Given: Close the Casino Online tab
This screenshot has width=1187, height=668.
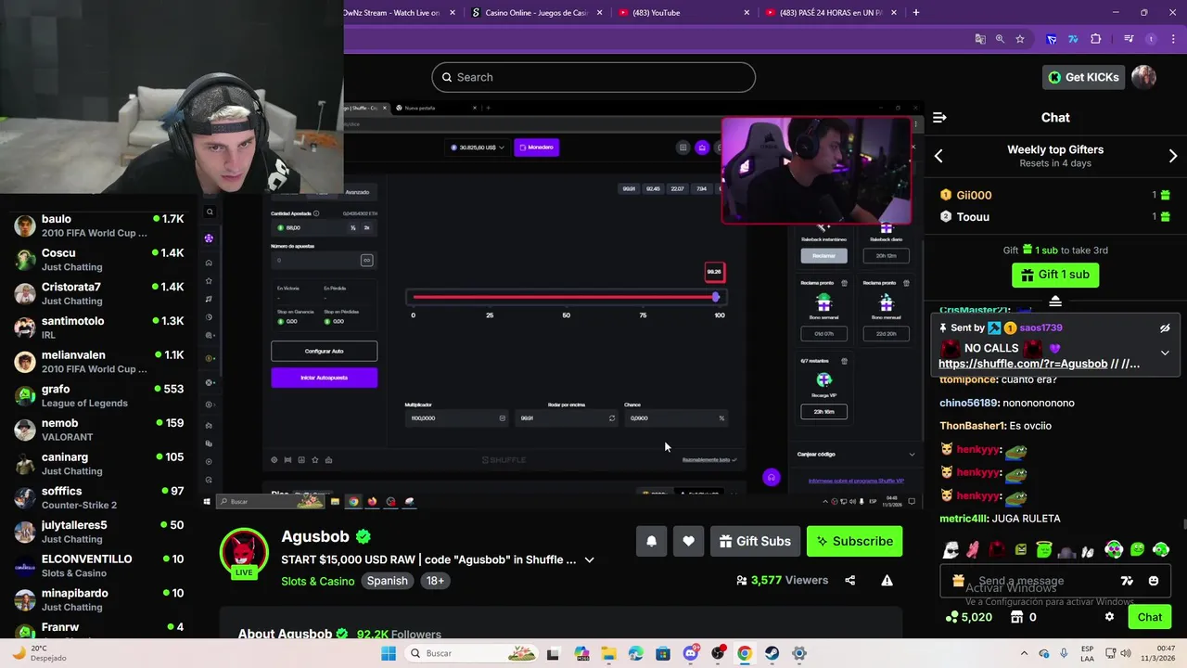Looking at the screenshot, I should point(599,12).
